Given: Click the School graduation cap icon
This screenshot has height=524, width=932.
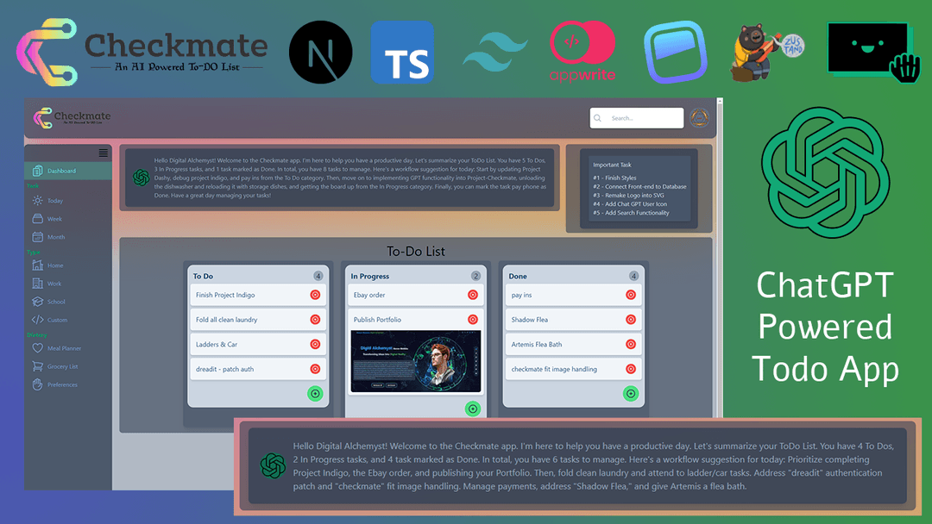Looking at the screenshot, I should [37, 302].
